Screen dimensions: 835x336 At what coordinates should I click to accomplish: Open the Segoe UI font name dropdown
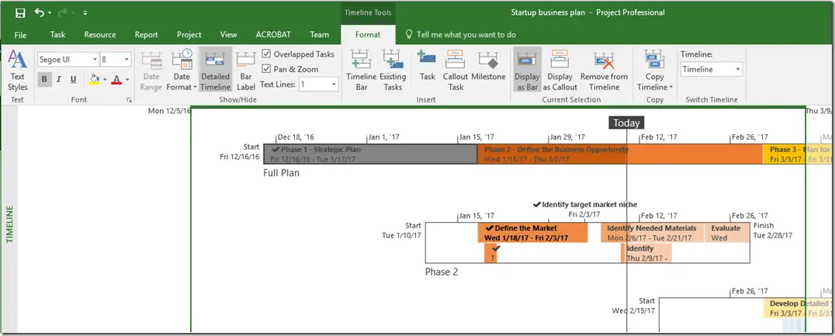[x=95, y=60]
